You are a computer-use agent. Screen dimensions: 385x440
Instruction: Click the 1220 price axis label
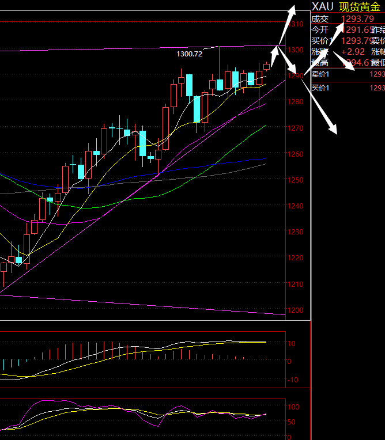tap(296, 257)
